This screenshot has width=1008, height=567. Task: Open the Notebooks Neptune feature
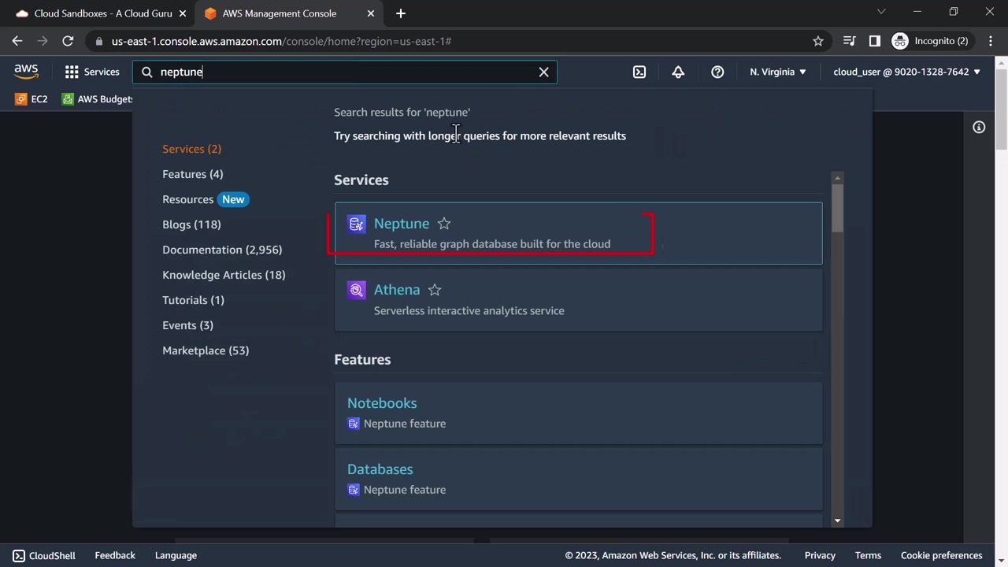coord(382,403)
